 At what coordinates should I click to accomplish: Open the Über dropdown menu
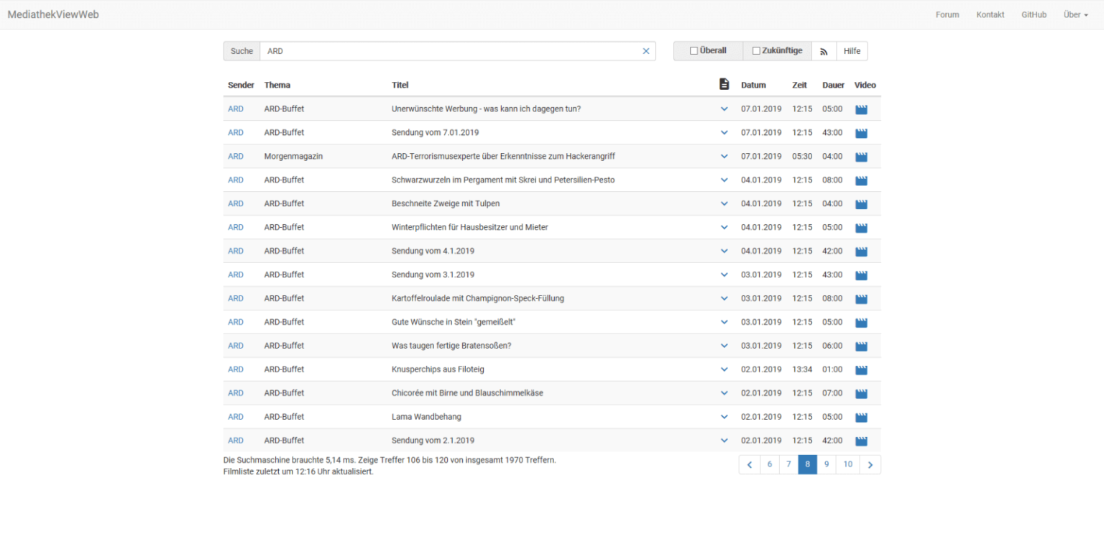pyautogui.click(x=1075, y=14)
